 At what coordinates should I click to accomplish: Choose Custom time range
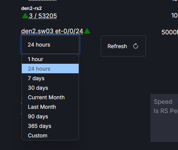tap(50, 135)
